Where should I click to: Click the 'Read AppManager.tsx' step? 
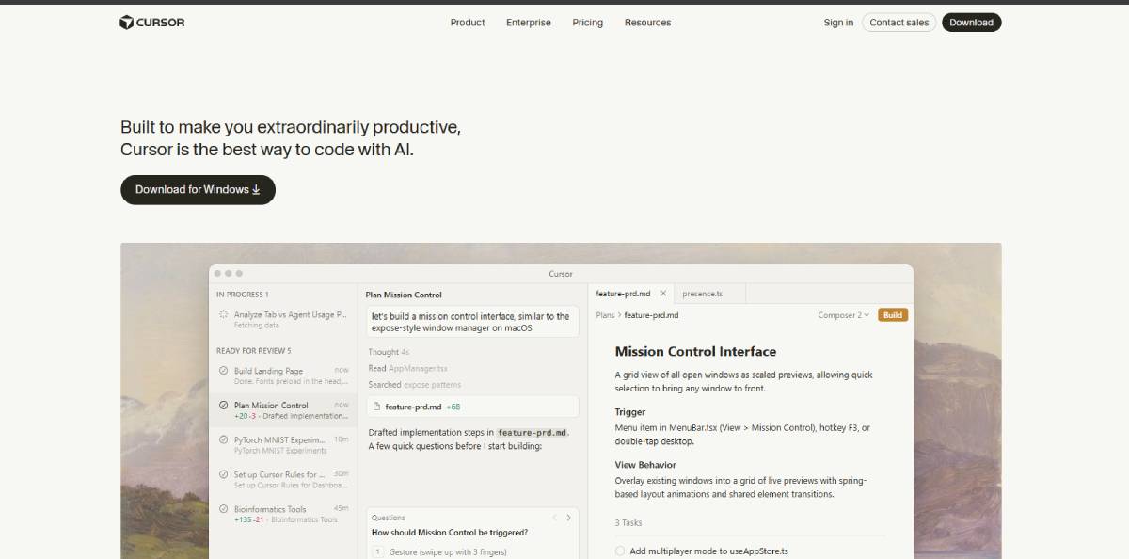point(407,368)
